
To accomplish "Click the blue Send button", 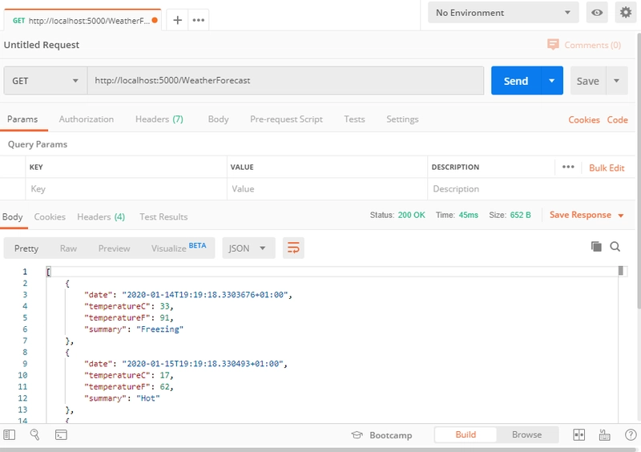I will pos(516,81).
